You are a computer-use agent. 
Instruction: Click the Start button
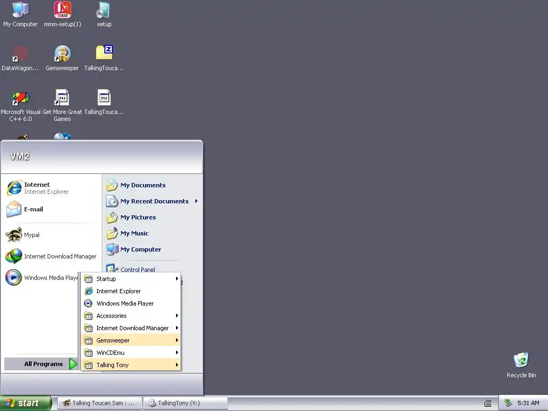pos(26,404)
